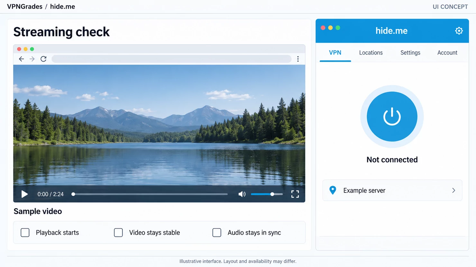Screen dimensions: 476x267
Task: Click the UI CONCEPT label
Action: tap(450, 7)
